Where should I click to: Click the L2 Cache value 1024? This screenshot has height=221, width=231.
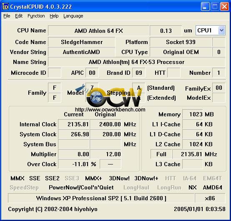(193, 144)
